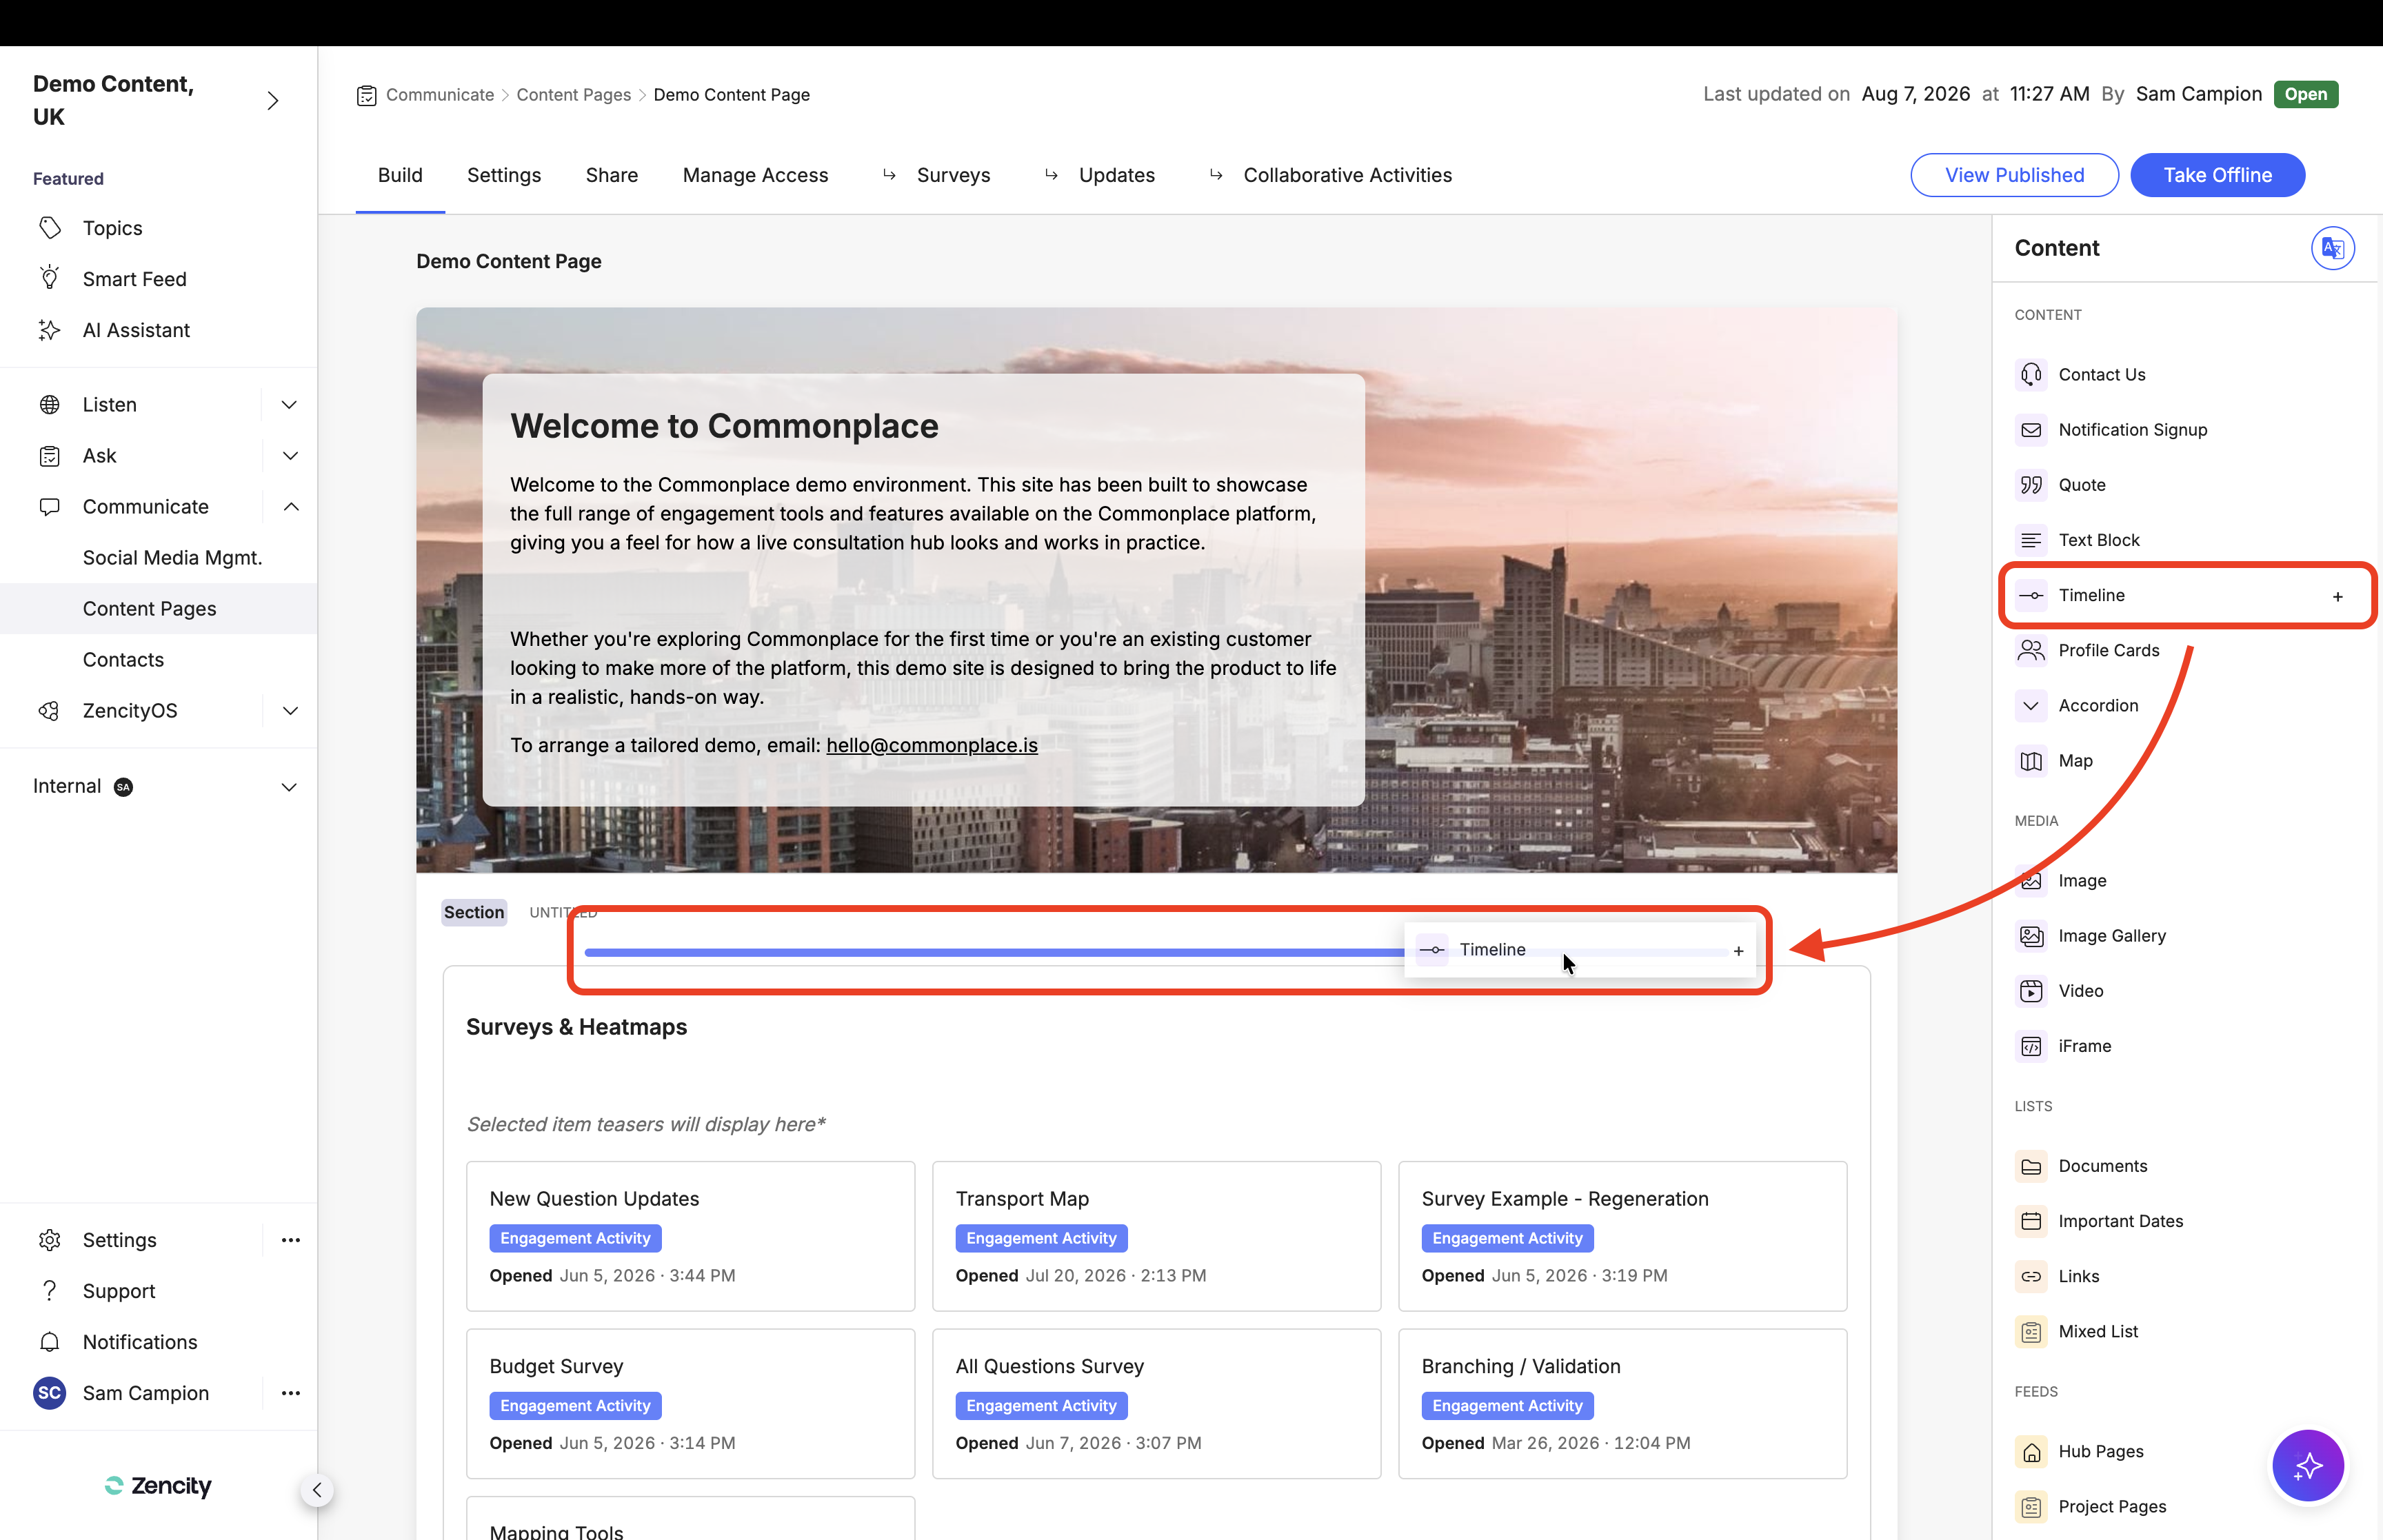The height and width of the screenshot is (1540, 2383).
Task: Open the Branching / Validation activity card
Action: (x=1622, y=1404)
